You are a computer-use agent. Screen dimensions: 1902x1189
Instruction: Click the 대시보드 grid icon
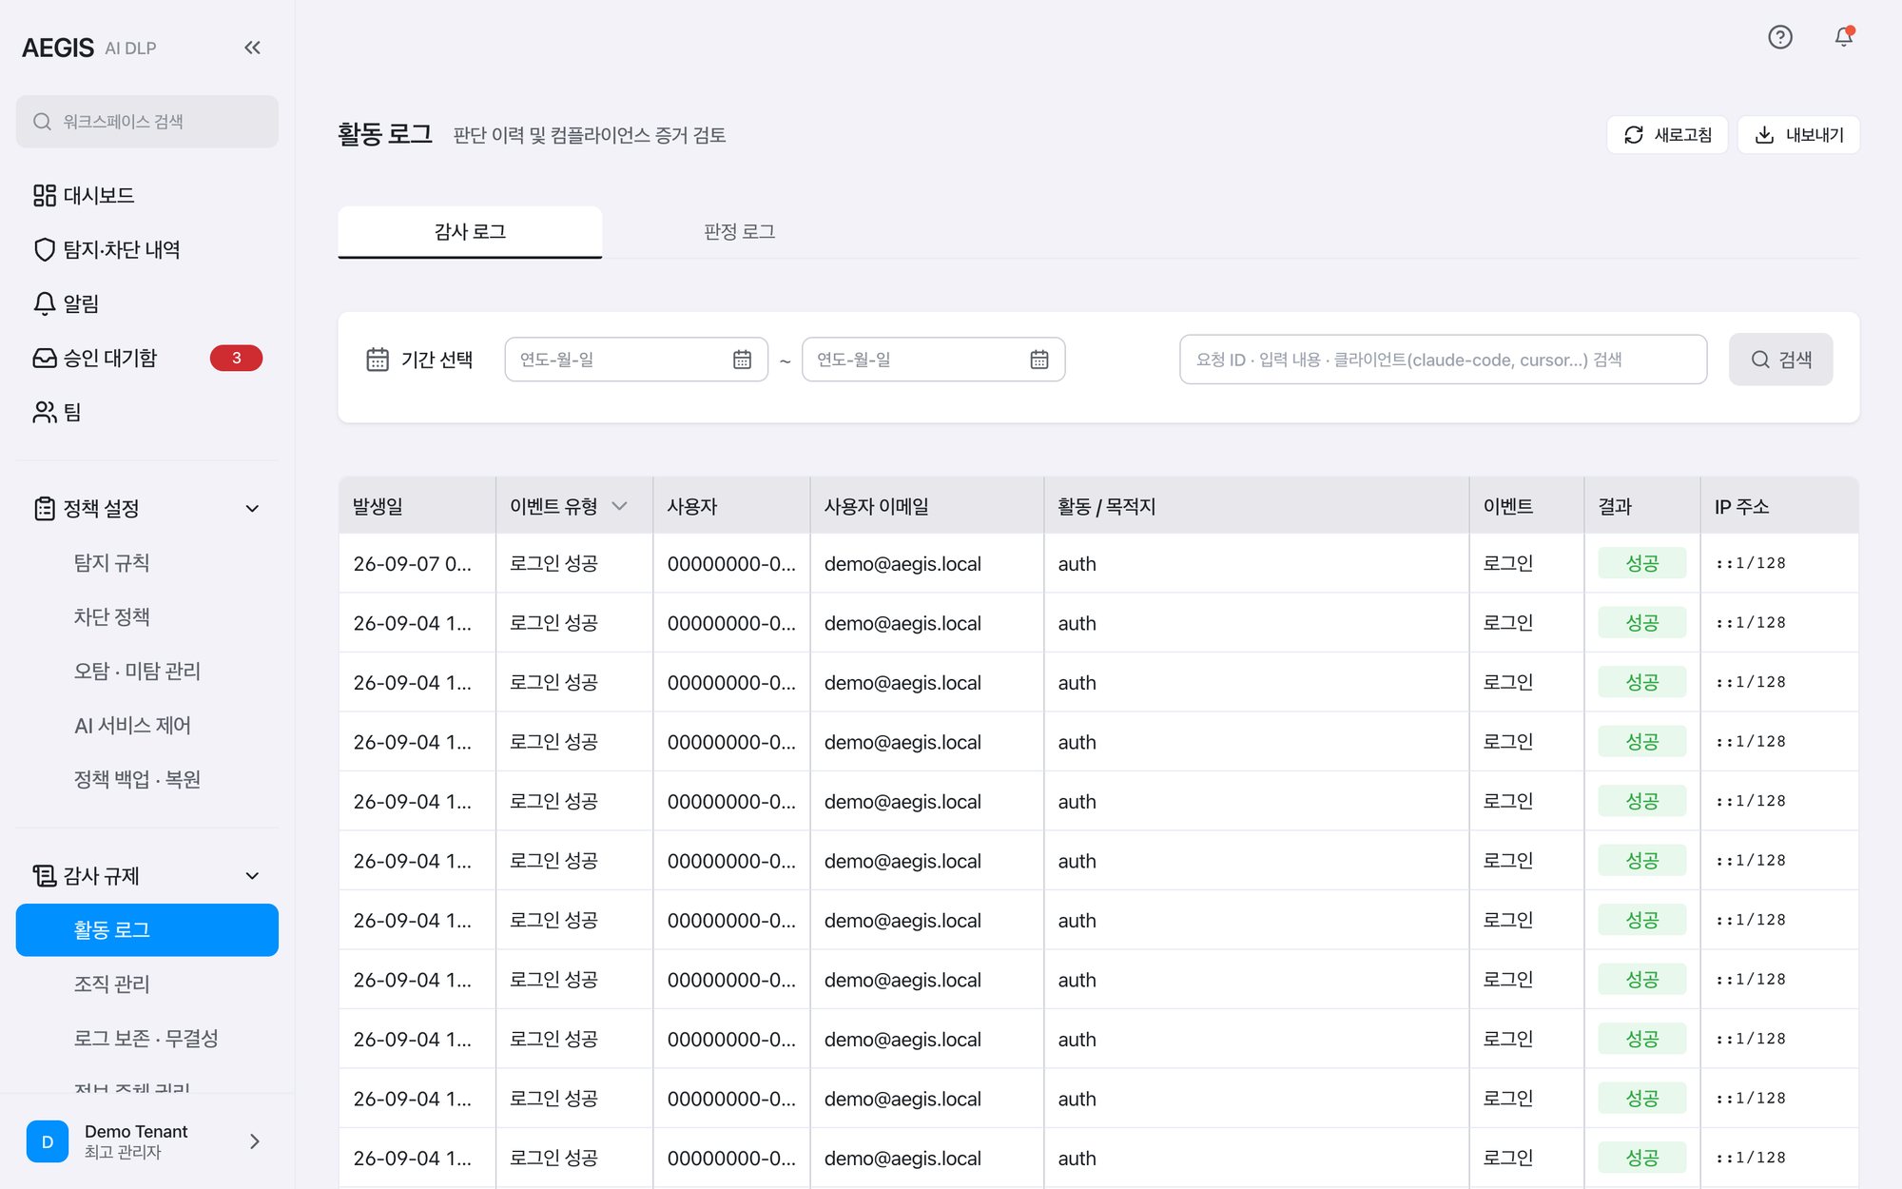[45, 195]
